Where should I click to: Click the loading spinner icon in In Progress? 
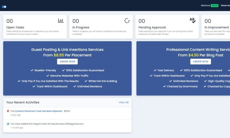pyautogui.click(x=127, y=21)
